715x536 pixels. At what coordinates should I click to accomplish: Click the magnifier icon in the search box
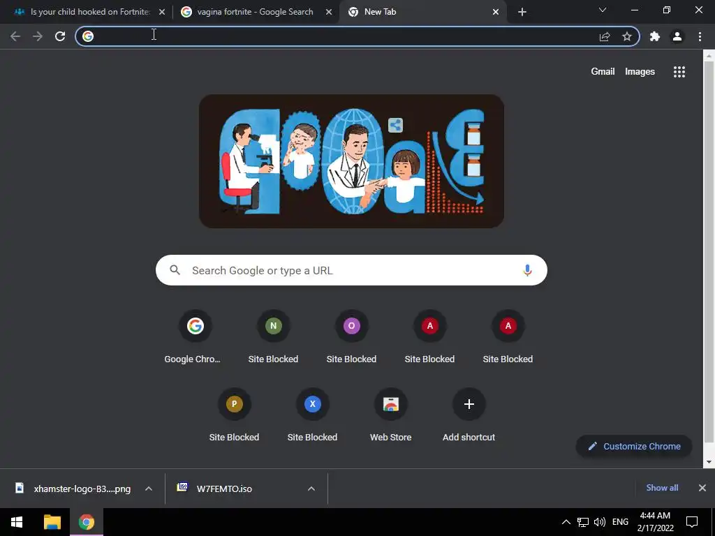click(175, 270)
